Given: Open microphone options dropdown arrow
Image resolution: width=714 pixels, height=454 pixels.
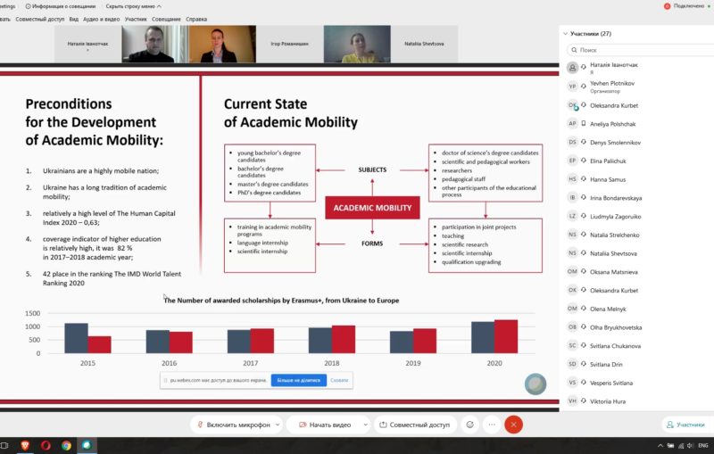Looking at the screenshot, I should 278,425.
